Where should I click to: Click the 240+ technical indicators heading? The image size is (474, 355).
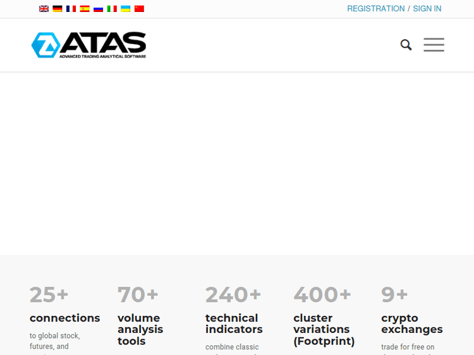click(234, 323)
